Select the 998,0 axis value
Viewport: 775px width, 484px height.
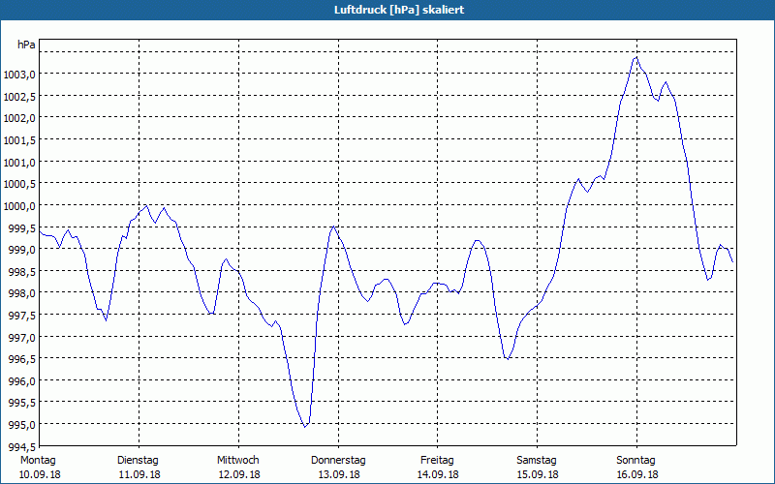pyautogui.click(x=21, y=293)
